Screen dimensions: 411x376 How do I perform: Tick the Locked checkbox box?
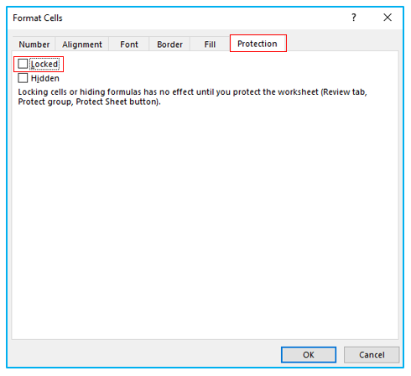click(23, 64)
